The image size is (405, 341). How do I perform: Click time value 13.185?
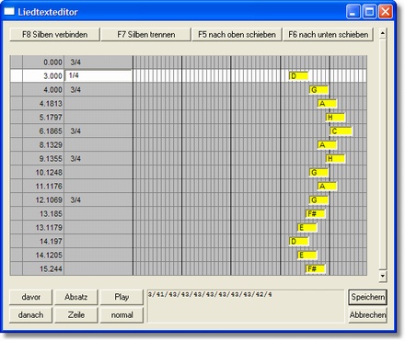51,214
